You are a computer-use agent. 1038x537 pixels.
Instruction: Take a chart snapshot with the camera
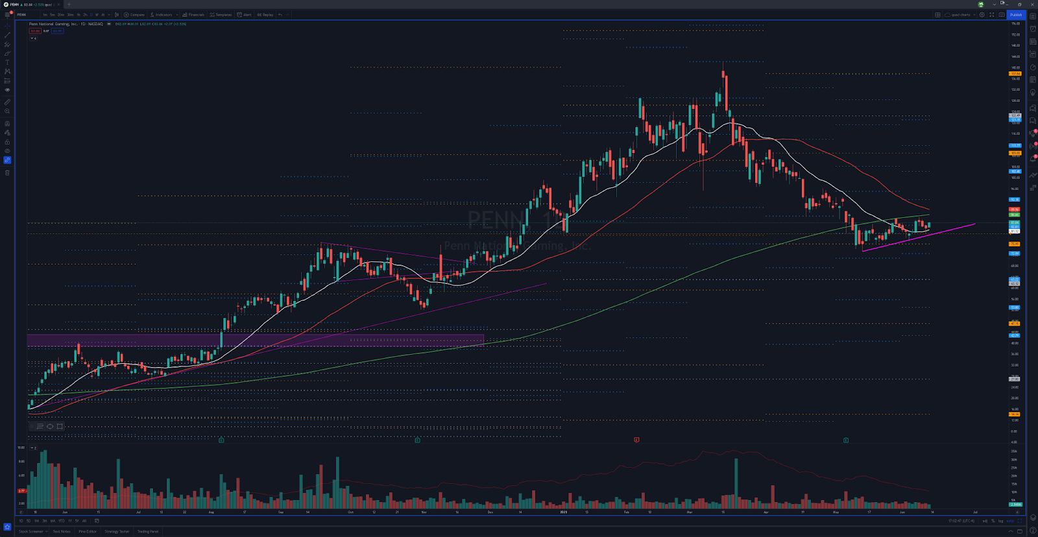[x=1001, y=14]
